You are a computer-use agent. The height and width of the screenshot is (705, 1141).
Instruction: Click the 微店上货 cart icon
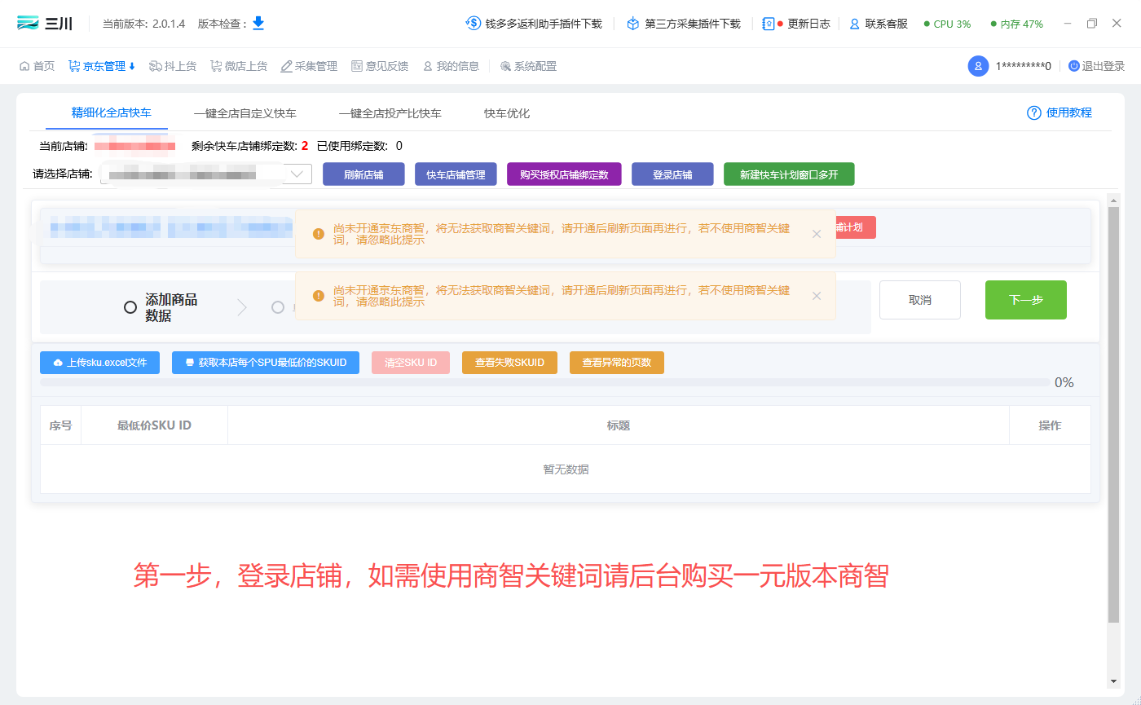tap(216, 66)
